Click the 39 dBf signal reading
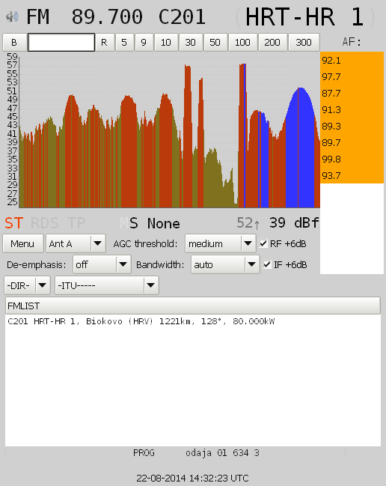386x486 pixels. 294,222
